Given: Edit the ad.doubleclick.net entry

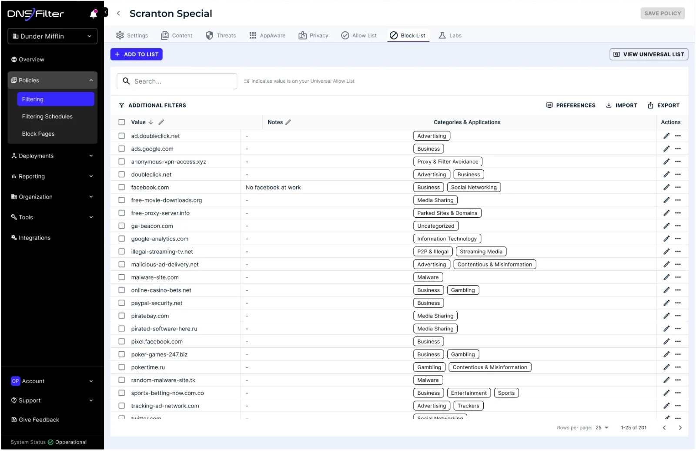Looking at the screenshot, I should click(666, 136).
